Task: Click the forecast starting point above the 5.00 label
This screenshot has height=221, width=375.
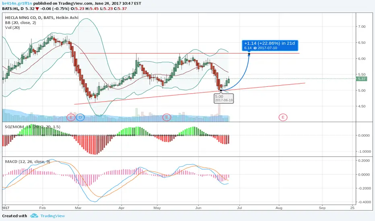Action: (x=221, y=90)
